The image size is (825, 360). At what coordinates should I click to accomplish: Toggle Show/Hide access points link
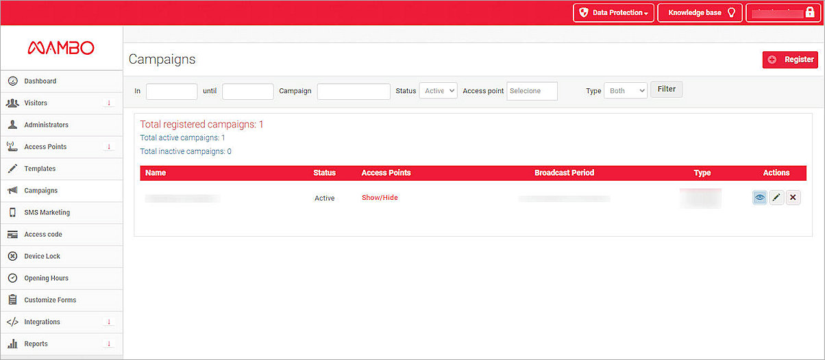click(x=380, y=198)
